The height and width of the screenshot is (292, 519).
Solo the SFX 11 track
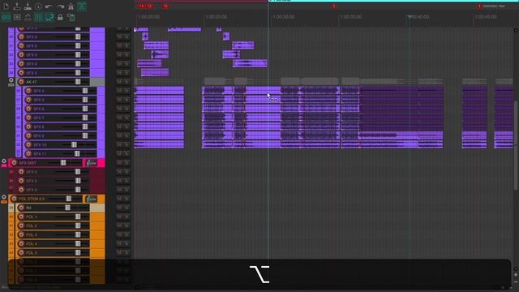coord(127,153)
